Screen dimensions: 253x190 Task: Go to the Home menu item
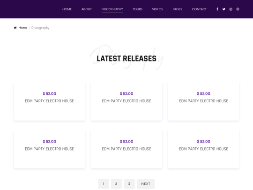pos(67,9)
